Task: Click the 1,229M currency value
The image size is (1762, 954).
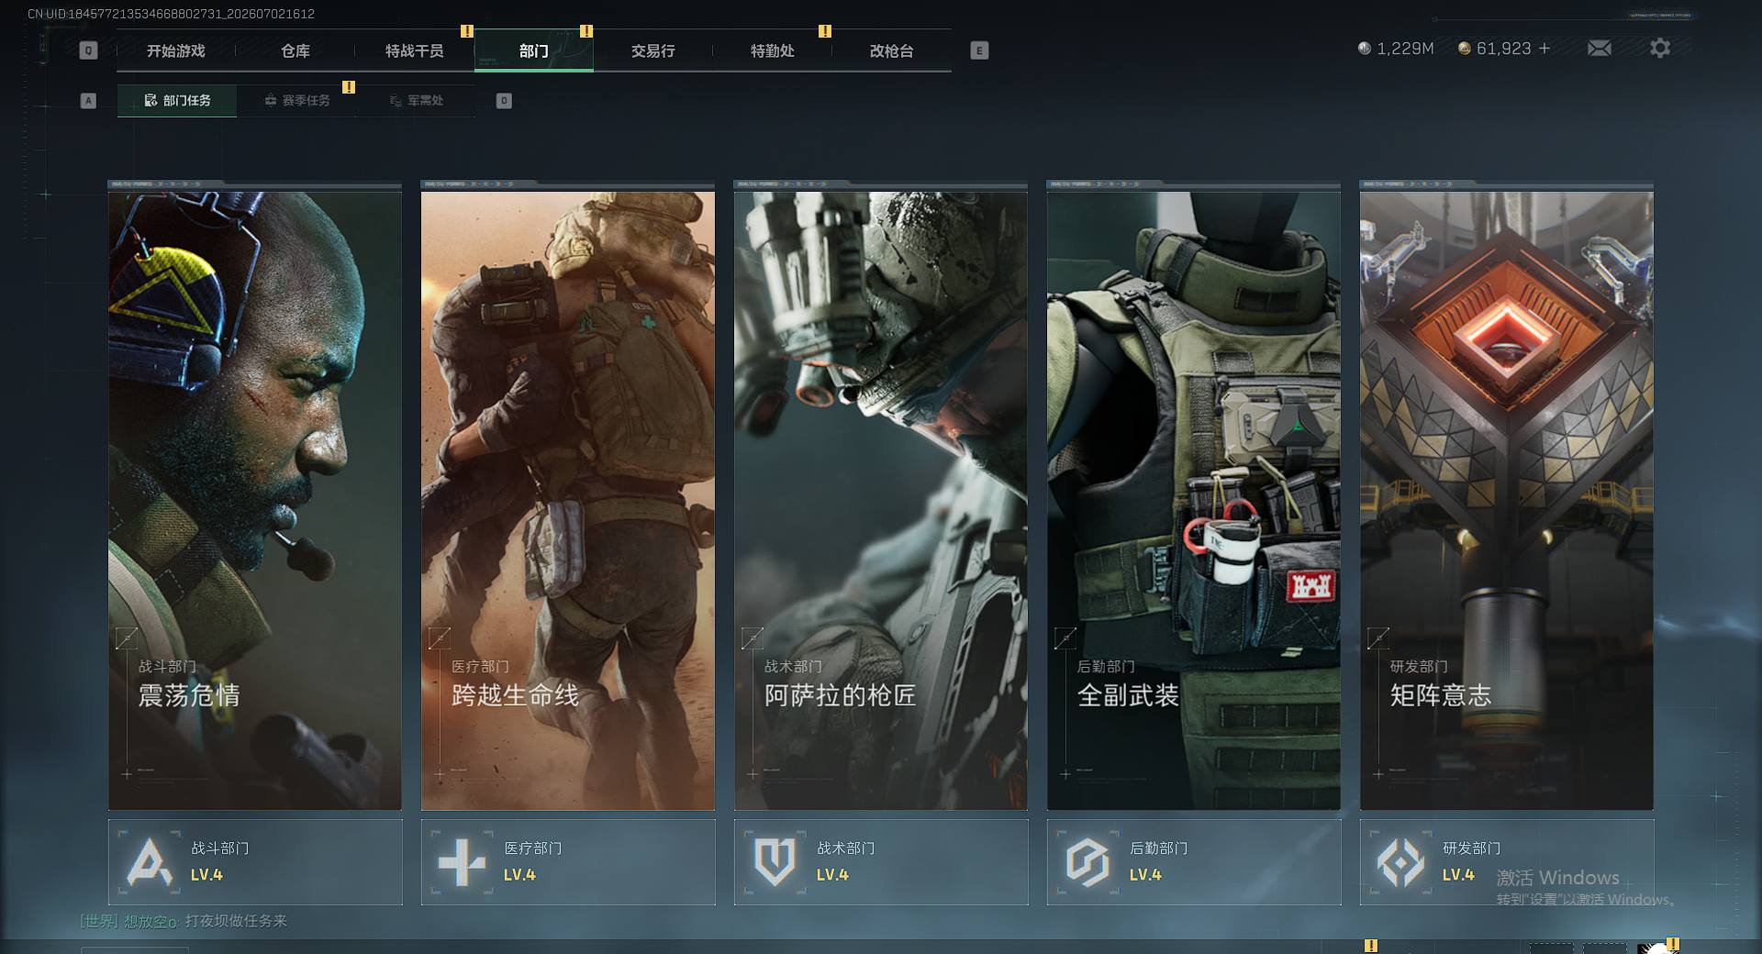Action: 1405,49
